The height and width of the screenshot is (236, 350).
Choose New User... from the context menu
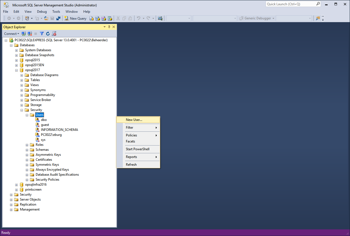pos(138,120)
